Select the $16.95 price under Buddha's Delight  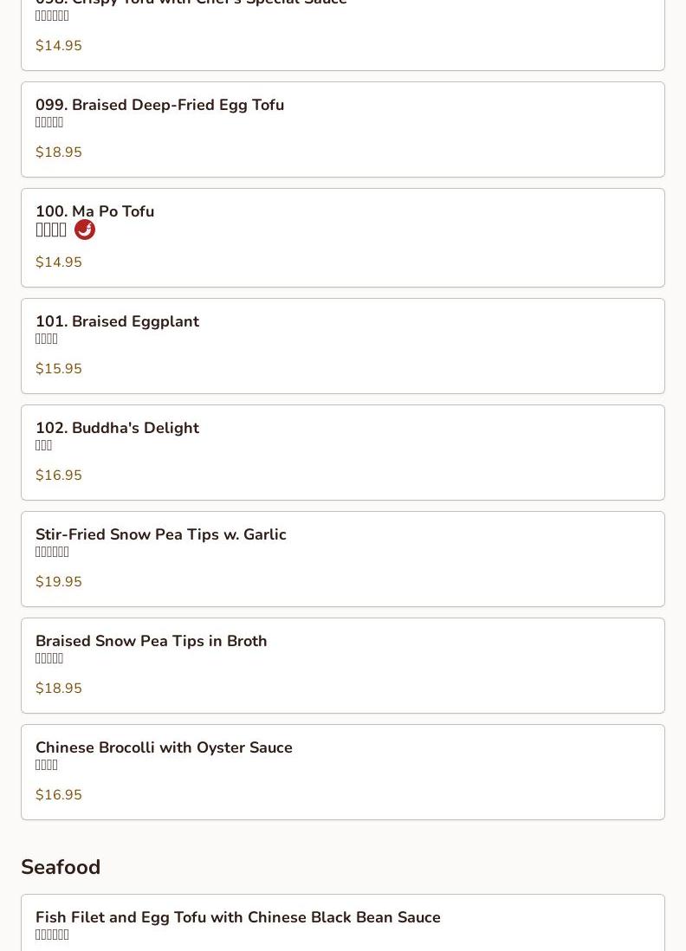point(59,475)
